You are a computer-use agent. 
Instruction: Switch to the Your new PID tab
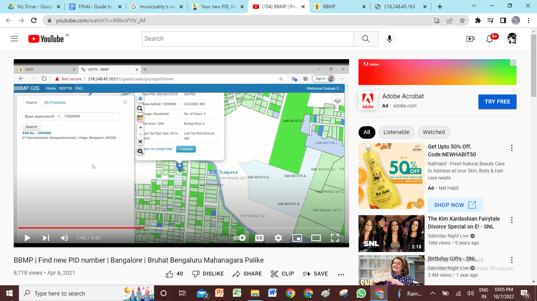218,7
